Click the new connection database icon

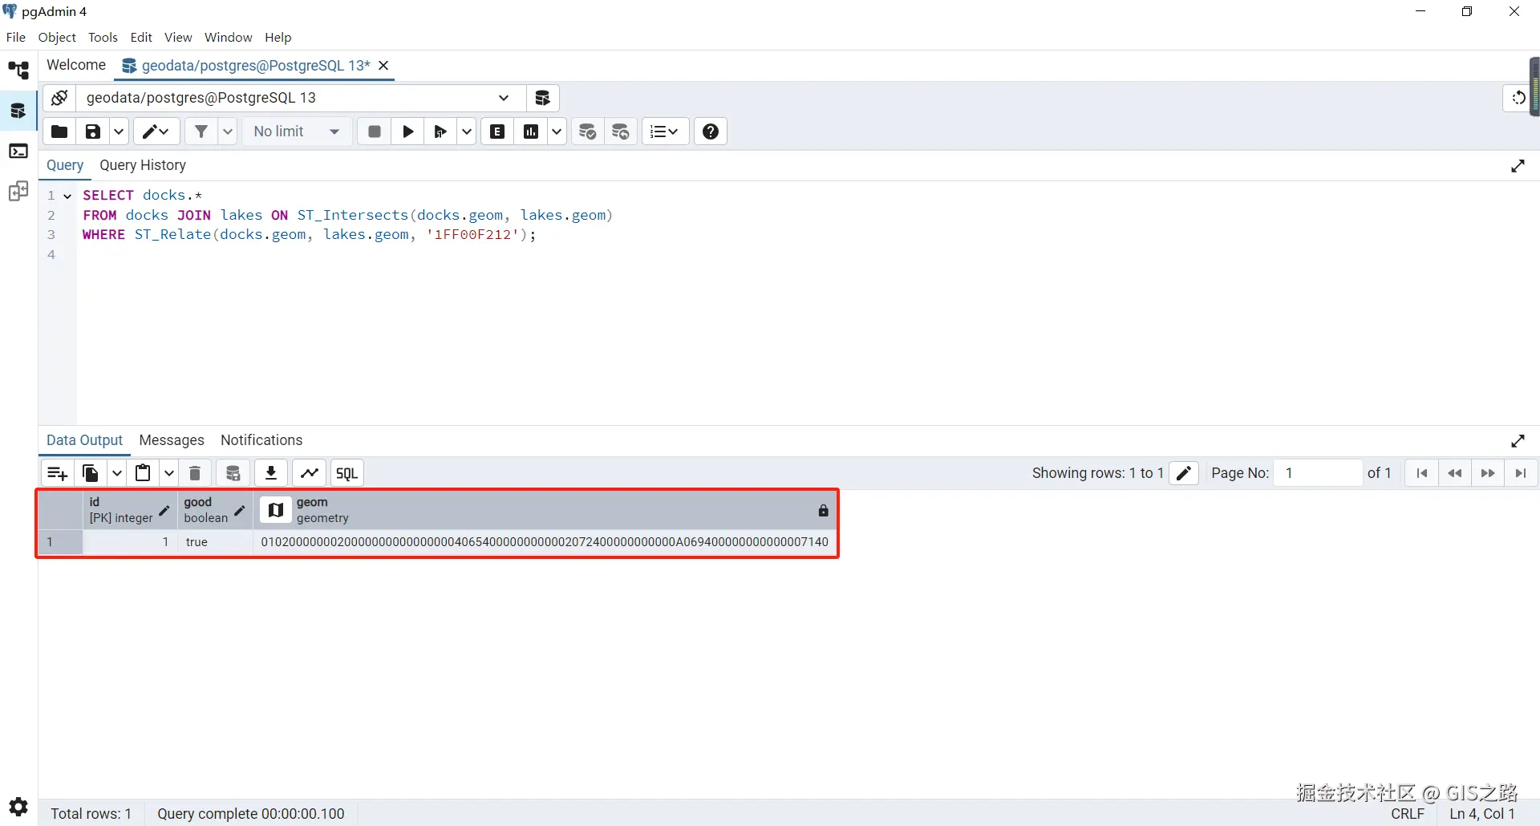pyautogui.click(x=542, y=98)
